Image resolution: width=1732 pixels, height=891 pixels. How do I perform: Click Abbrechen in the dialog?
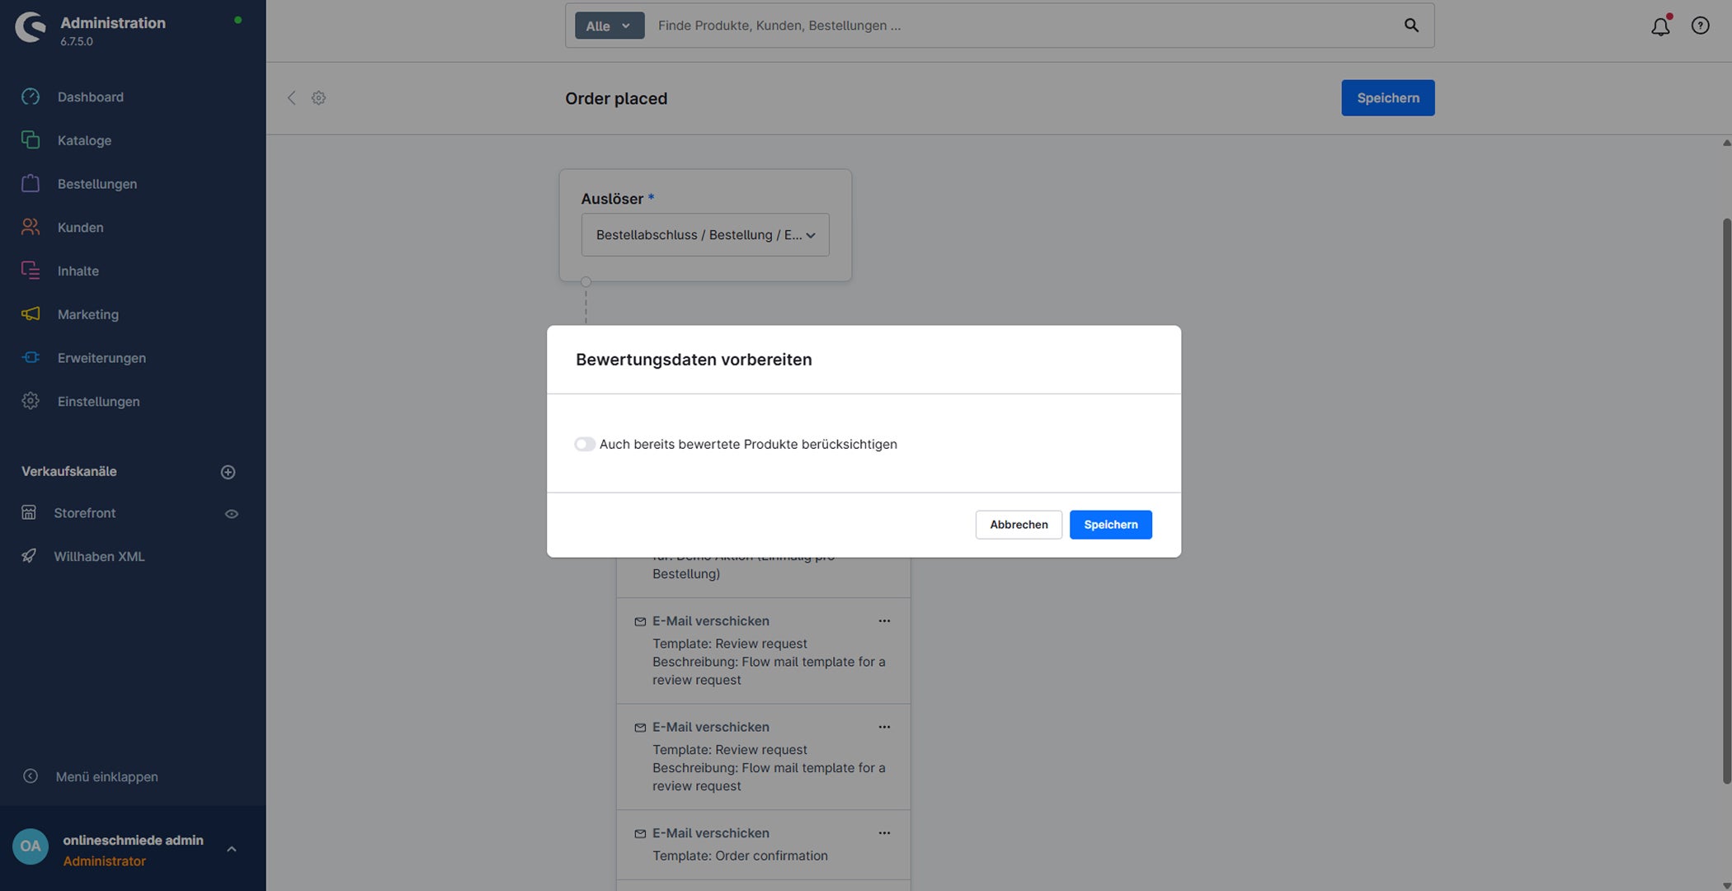pyautogui.click(x=1019, y=525)
